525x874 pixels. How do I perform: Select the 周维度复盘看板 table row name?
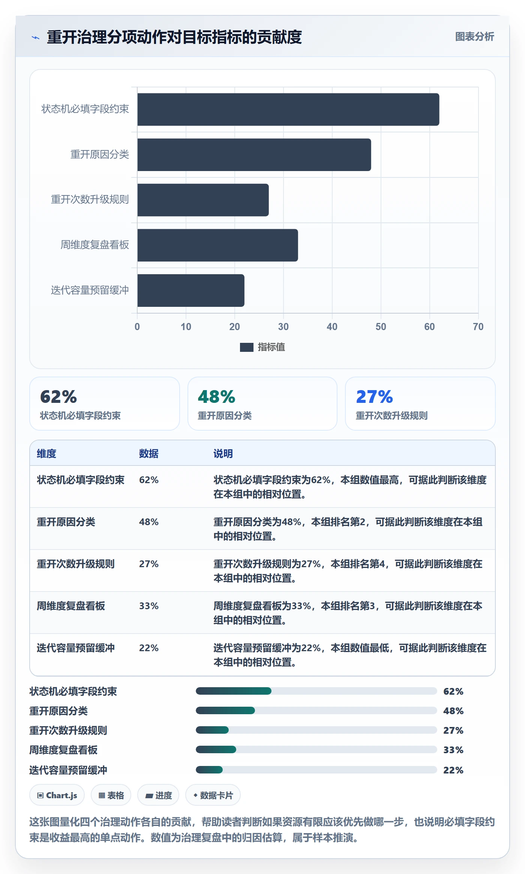coord(71,606)
